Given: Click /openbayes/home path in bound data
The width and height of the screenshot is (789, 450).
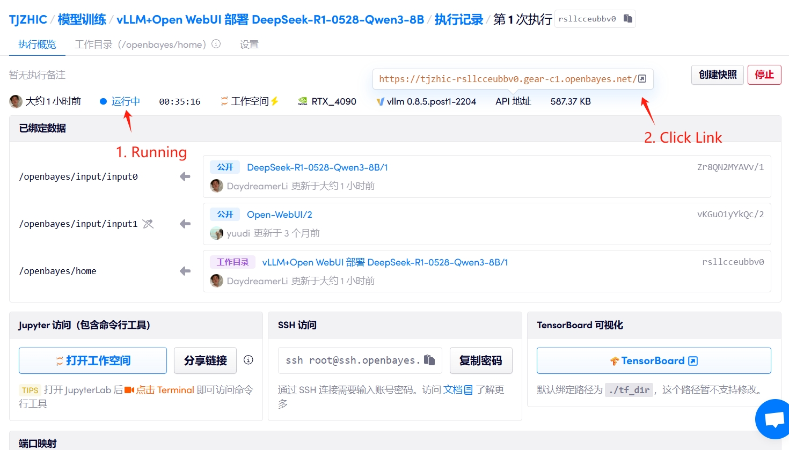Looking at the screenshot, I should coord(57,271).
